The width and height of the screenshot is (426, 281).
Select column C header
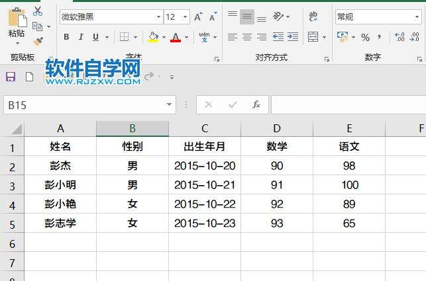pos(205,128)
